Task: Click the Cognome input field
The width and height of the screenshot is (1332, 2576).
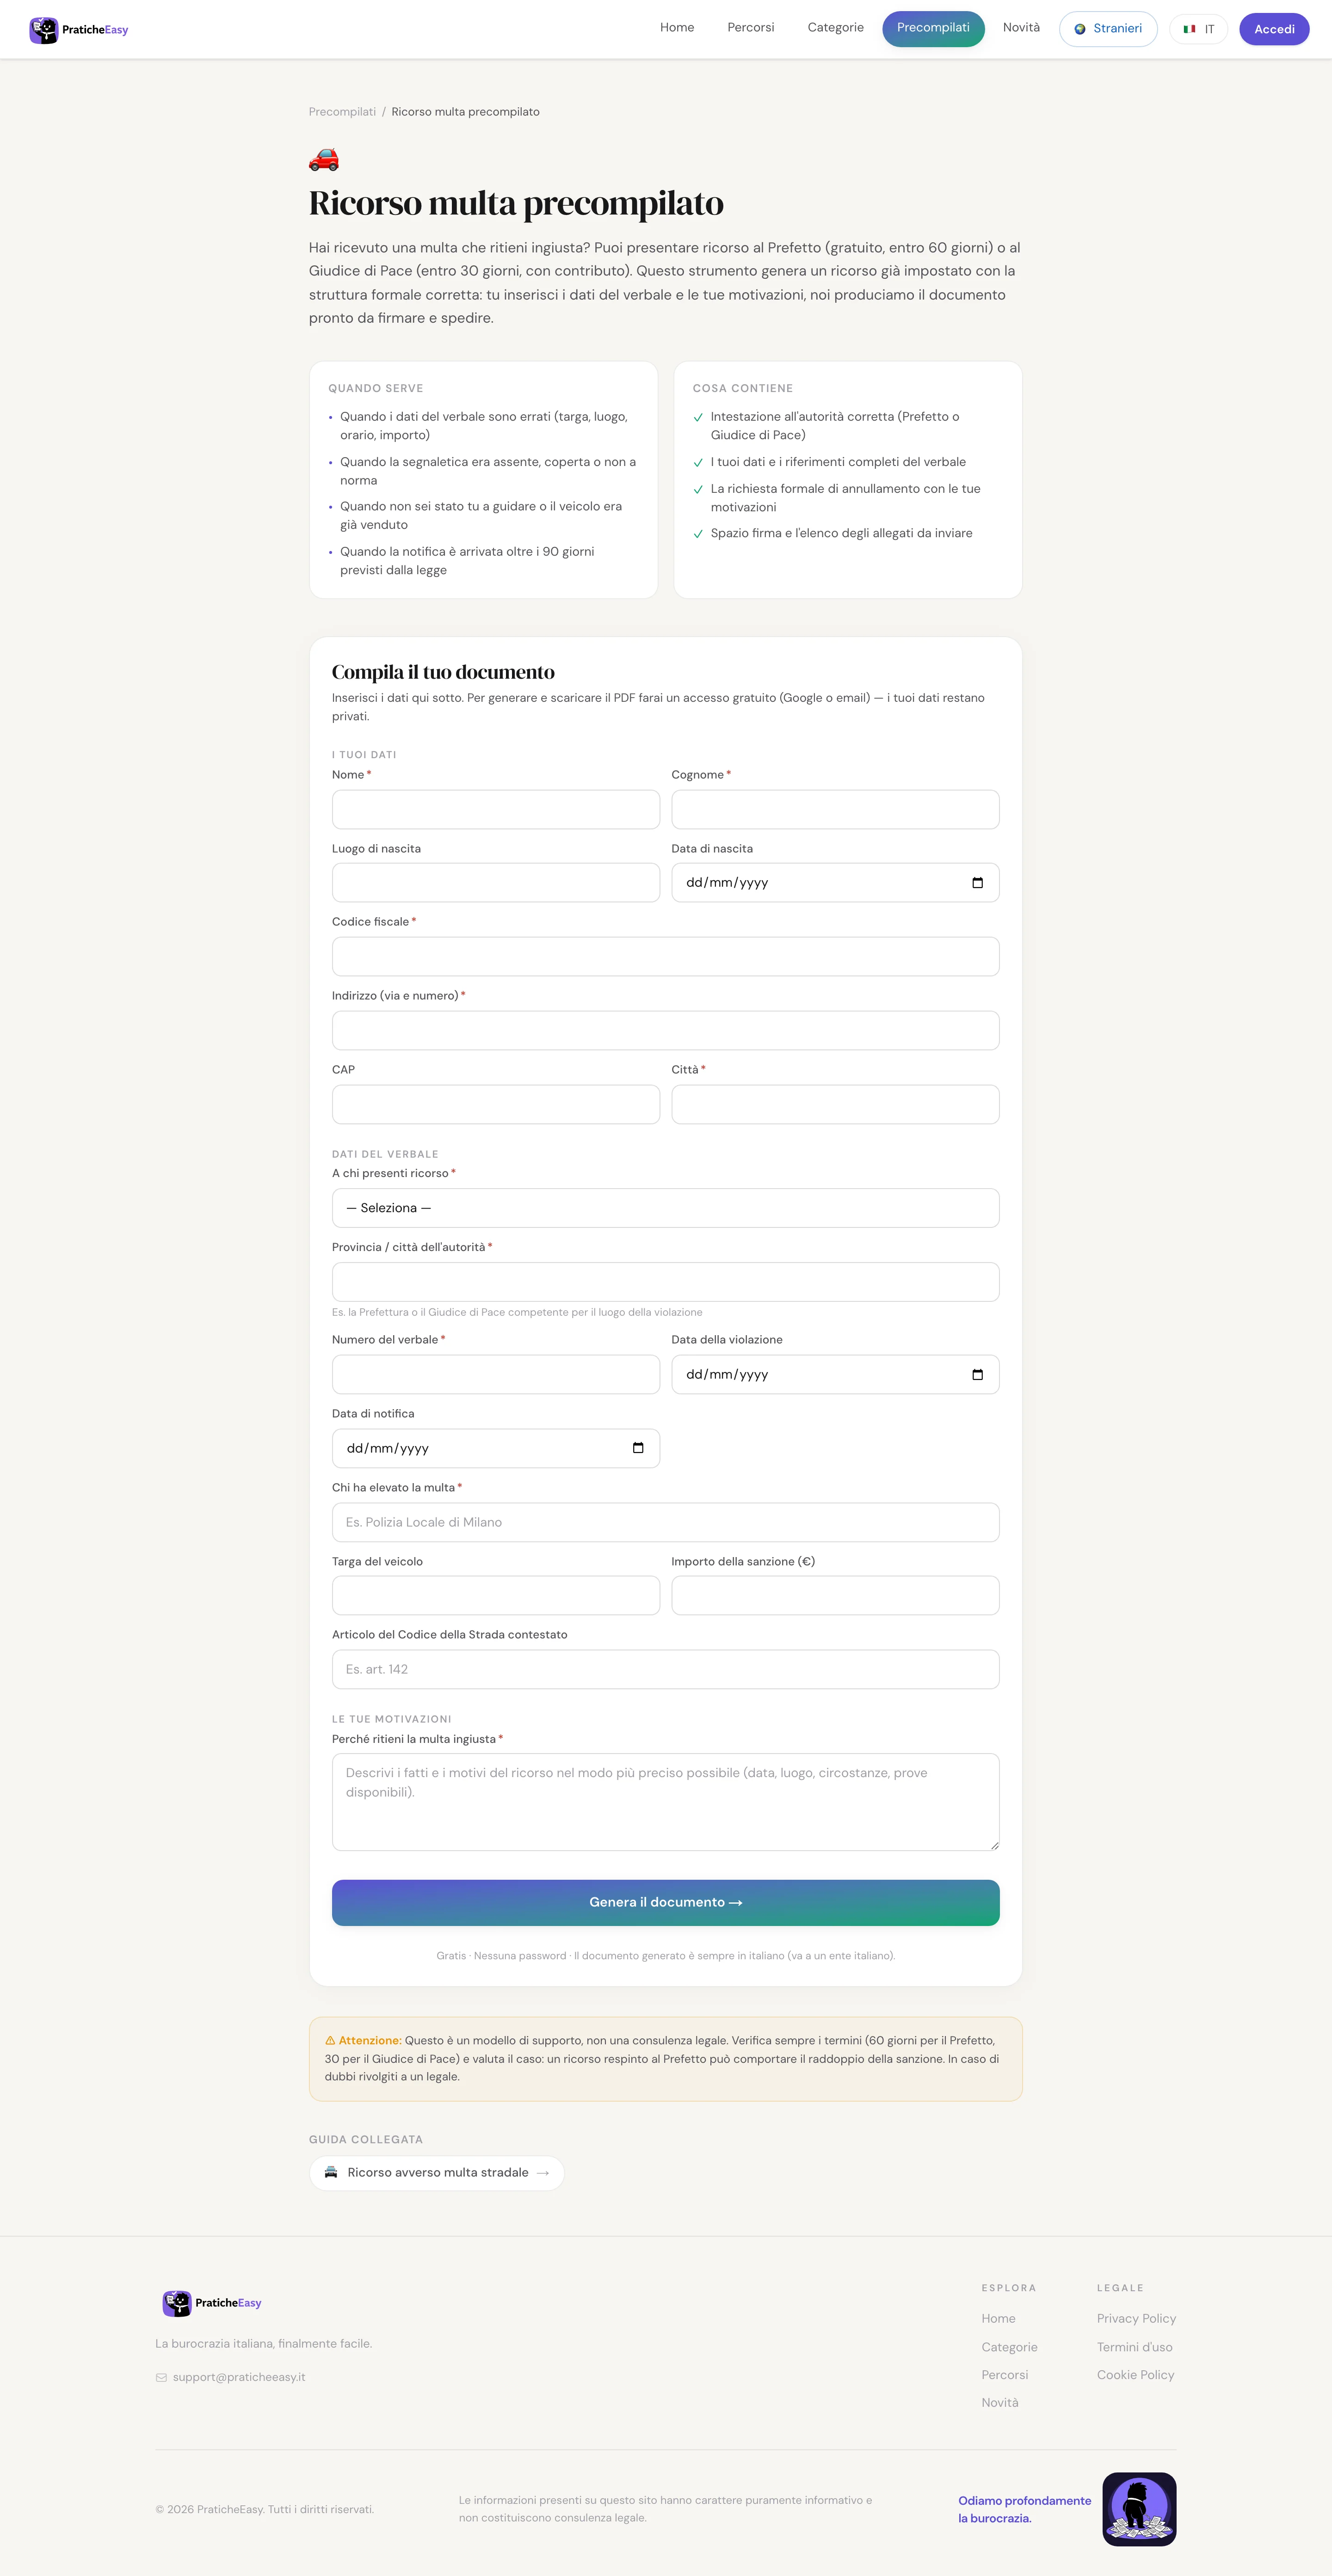Action: coord(836,810)
